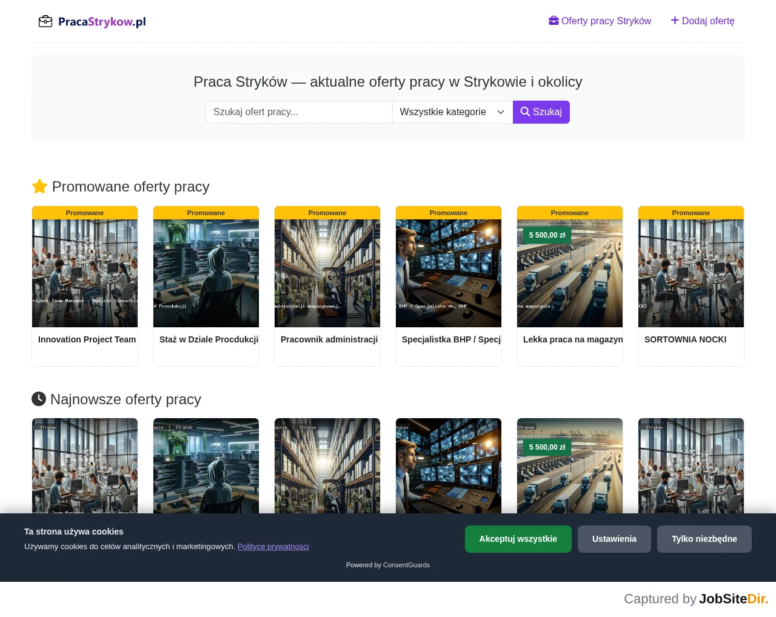Open promoted Specjalistka BHP offer image

point(449,273)
